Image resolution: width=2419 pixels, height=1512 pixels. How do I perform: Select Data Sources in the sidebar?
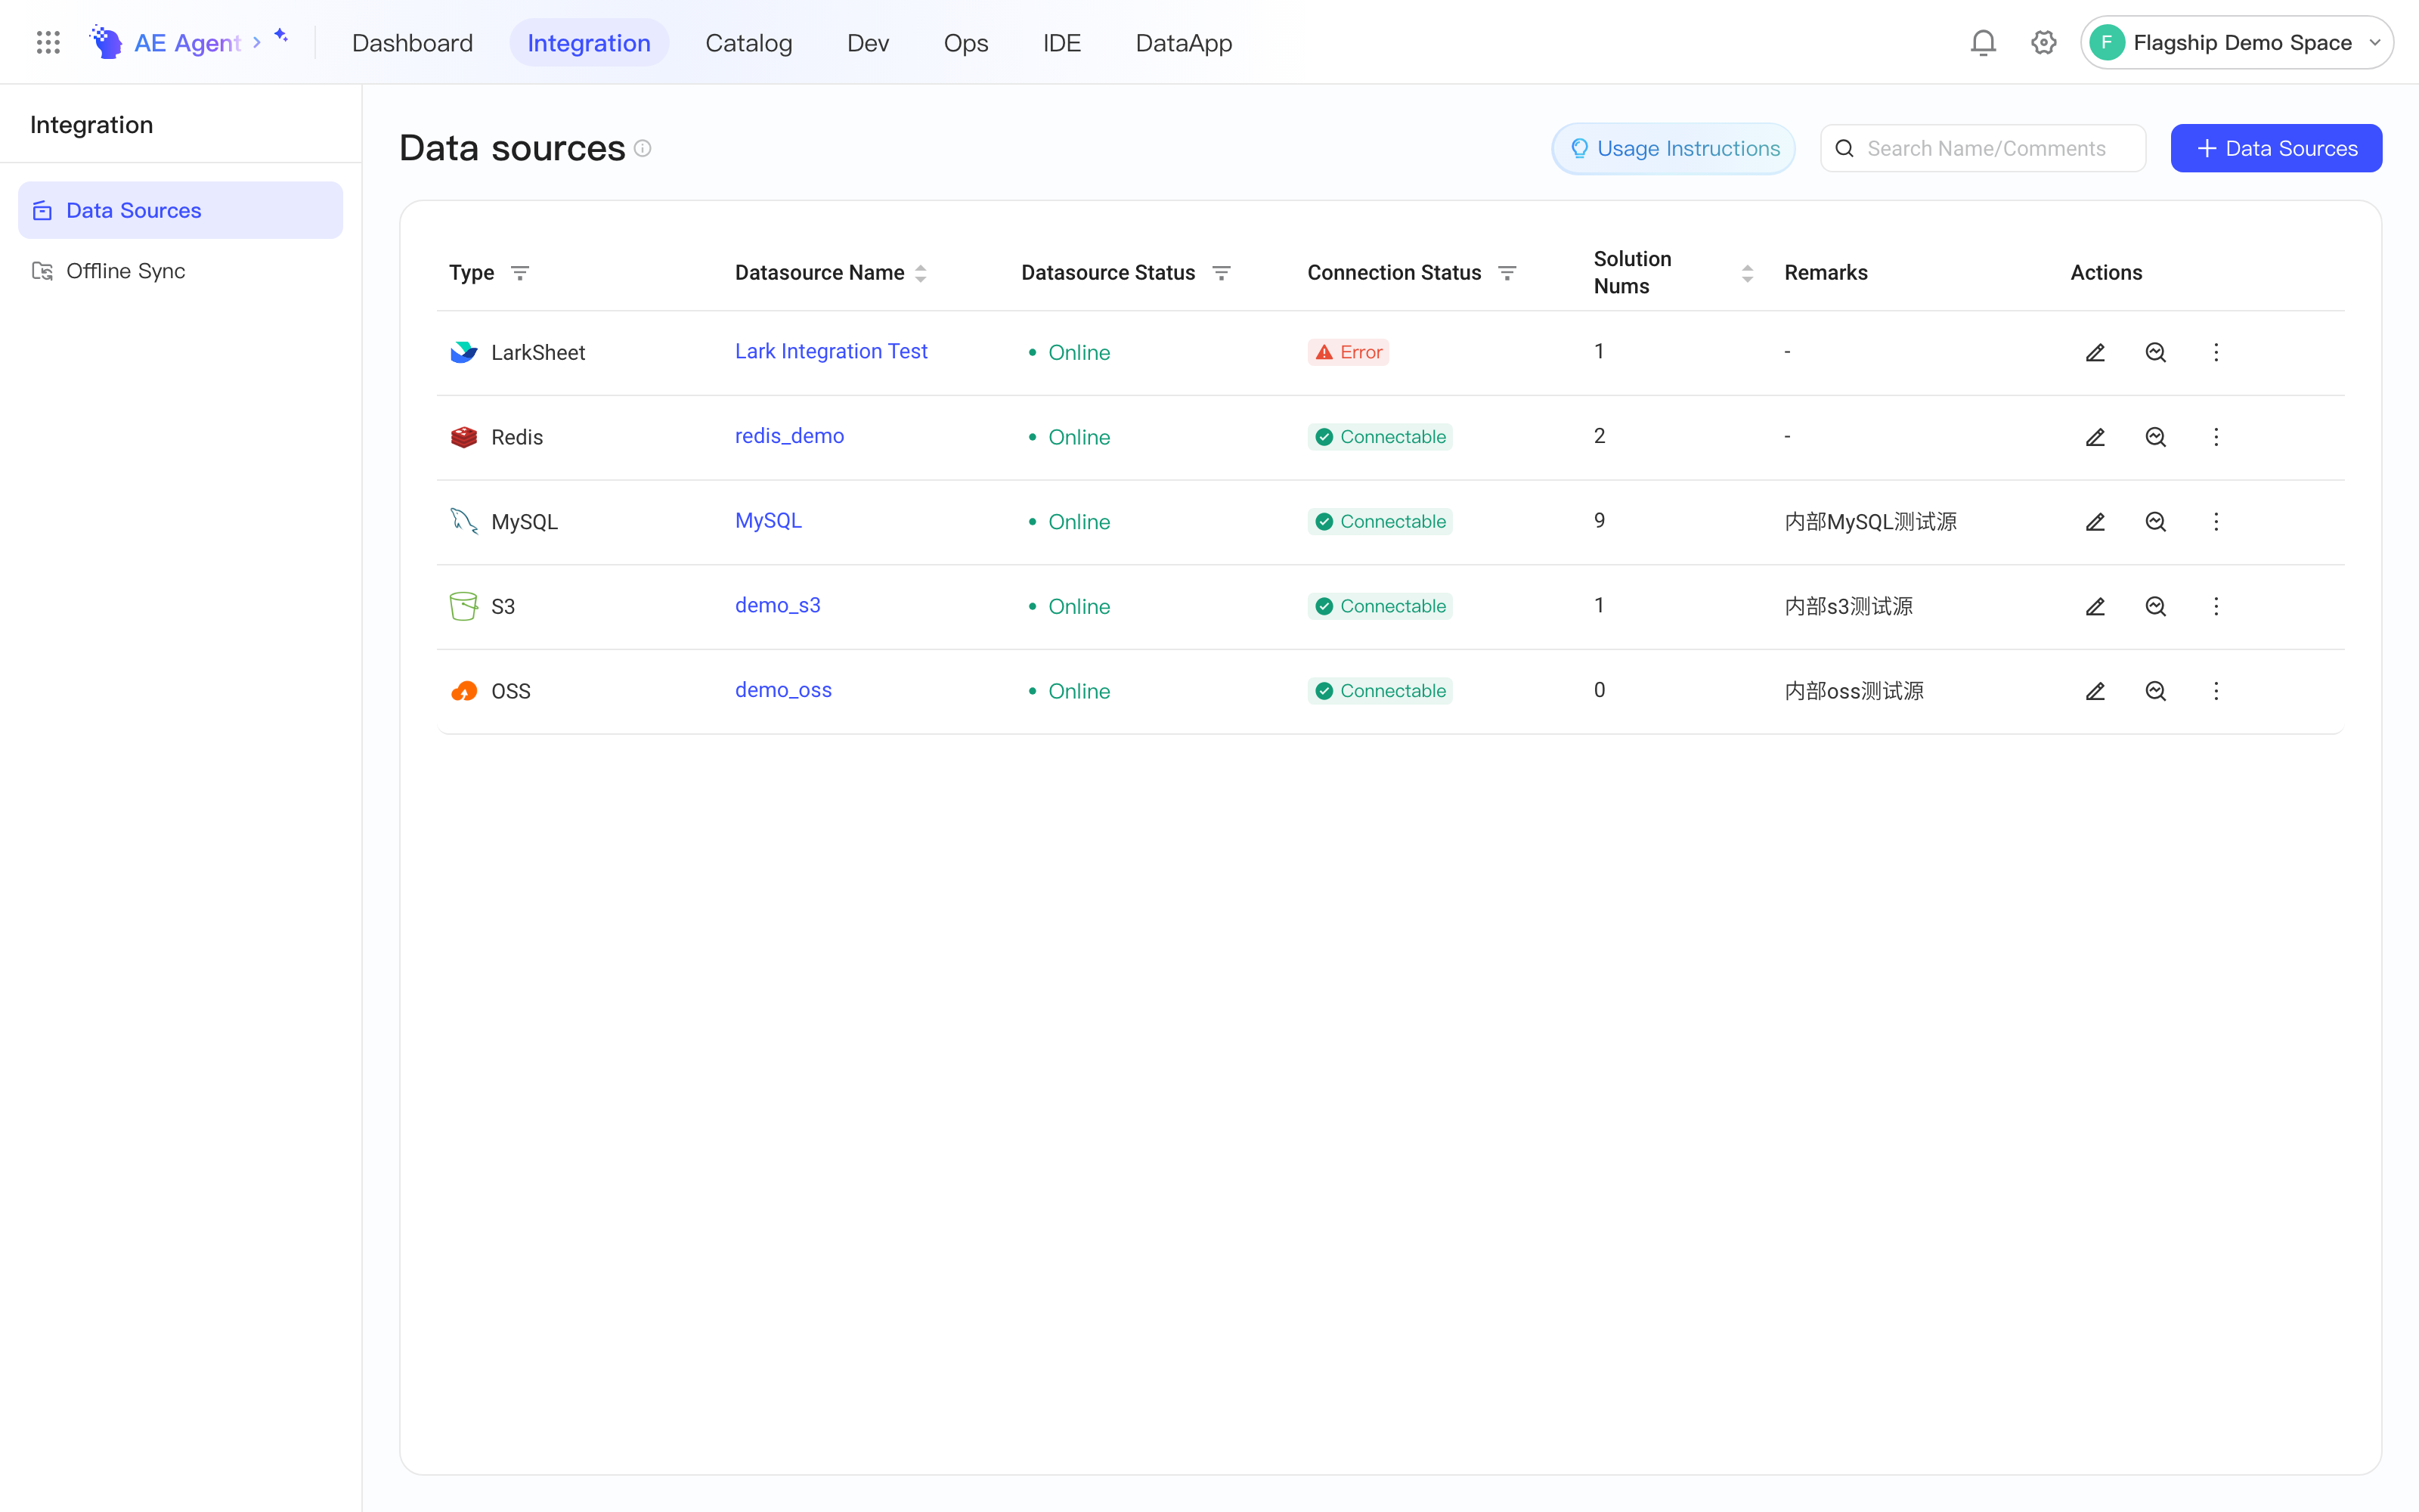coord(180,210)
